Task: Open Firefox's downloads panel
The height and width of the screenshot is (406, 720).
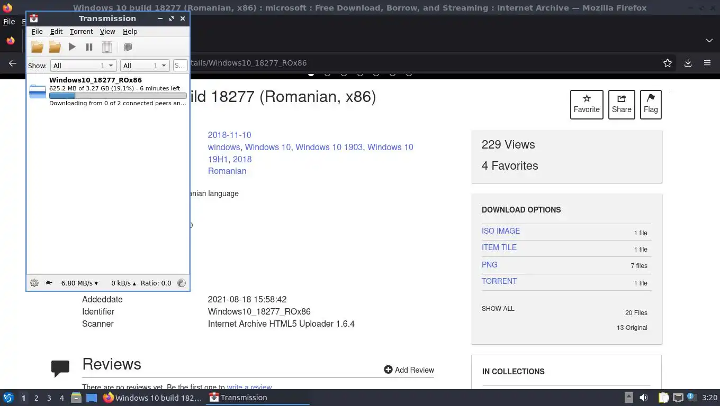Action: [x=688, y=63]
